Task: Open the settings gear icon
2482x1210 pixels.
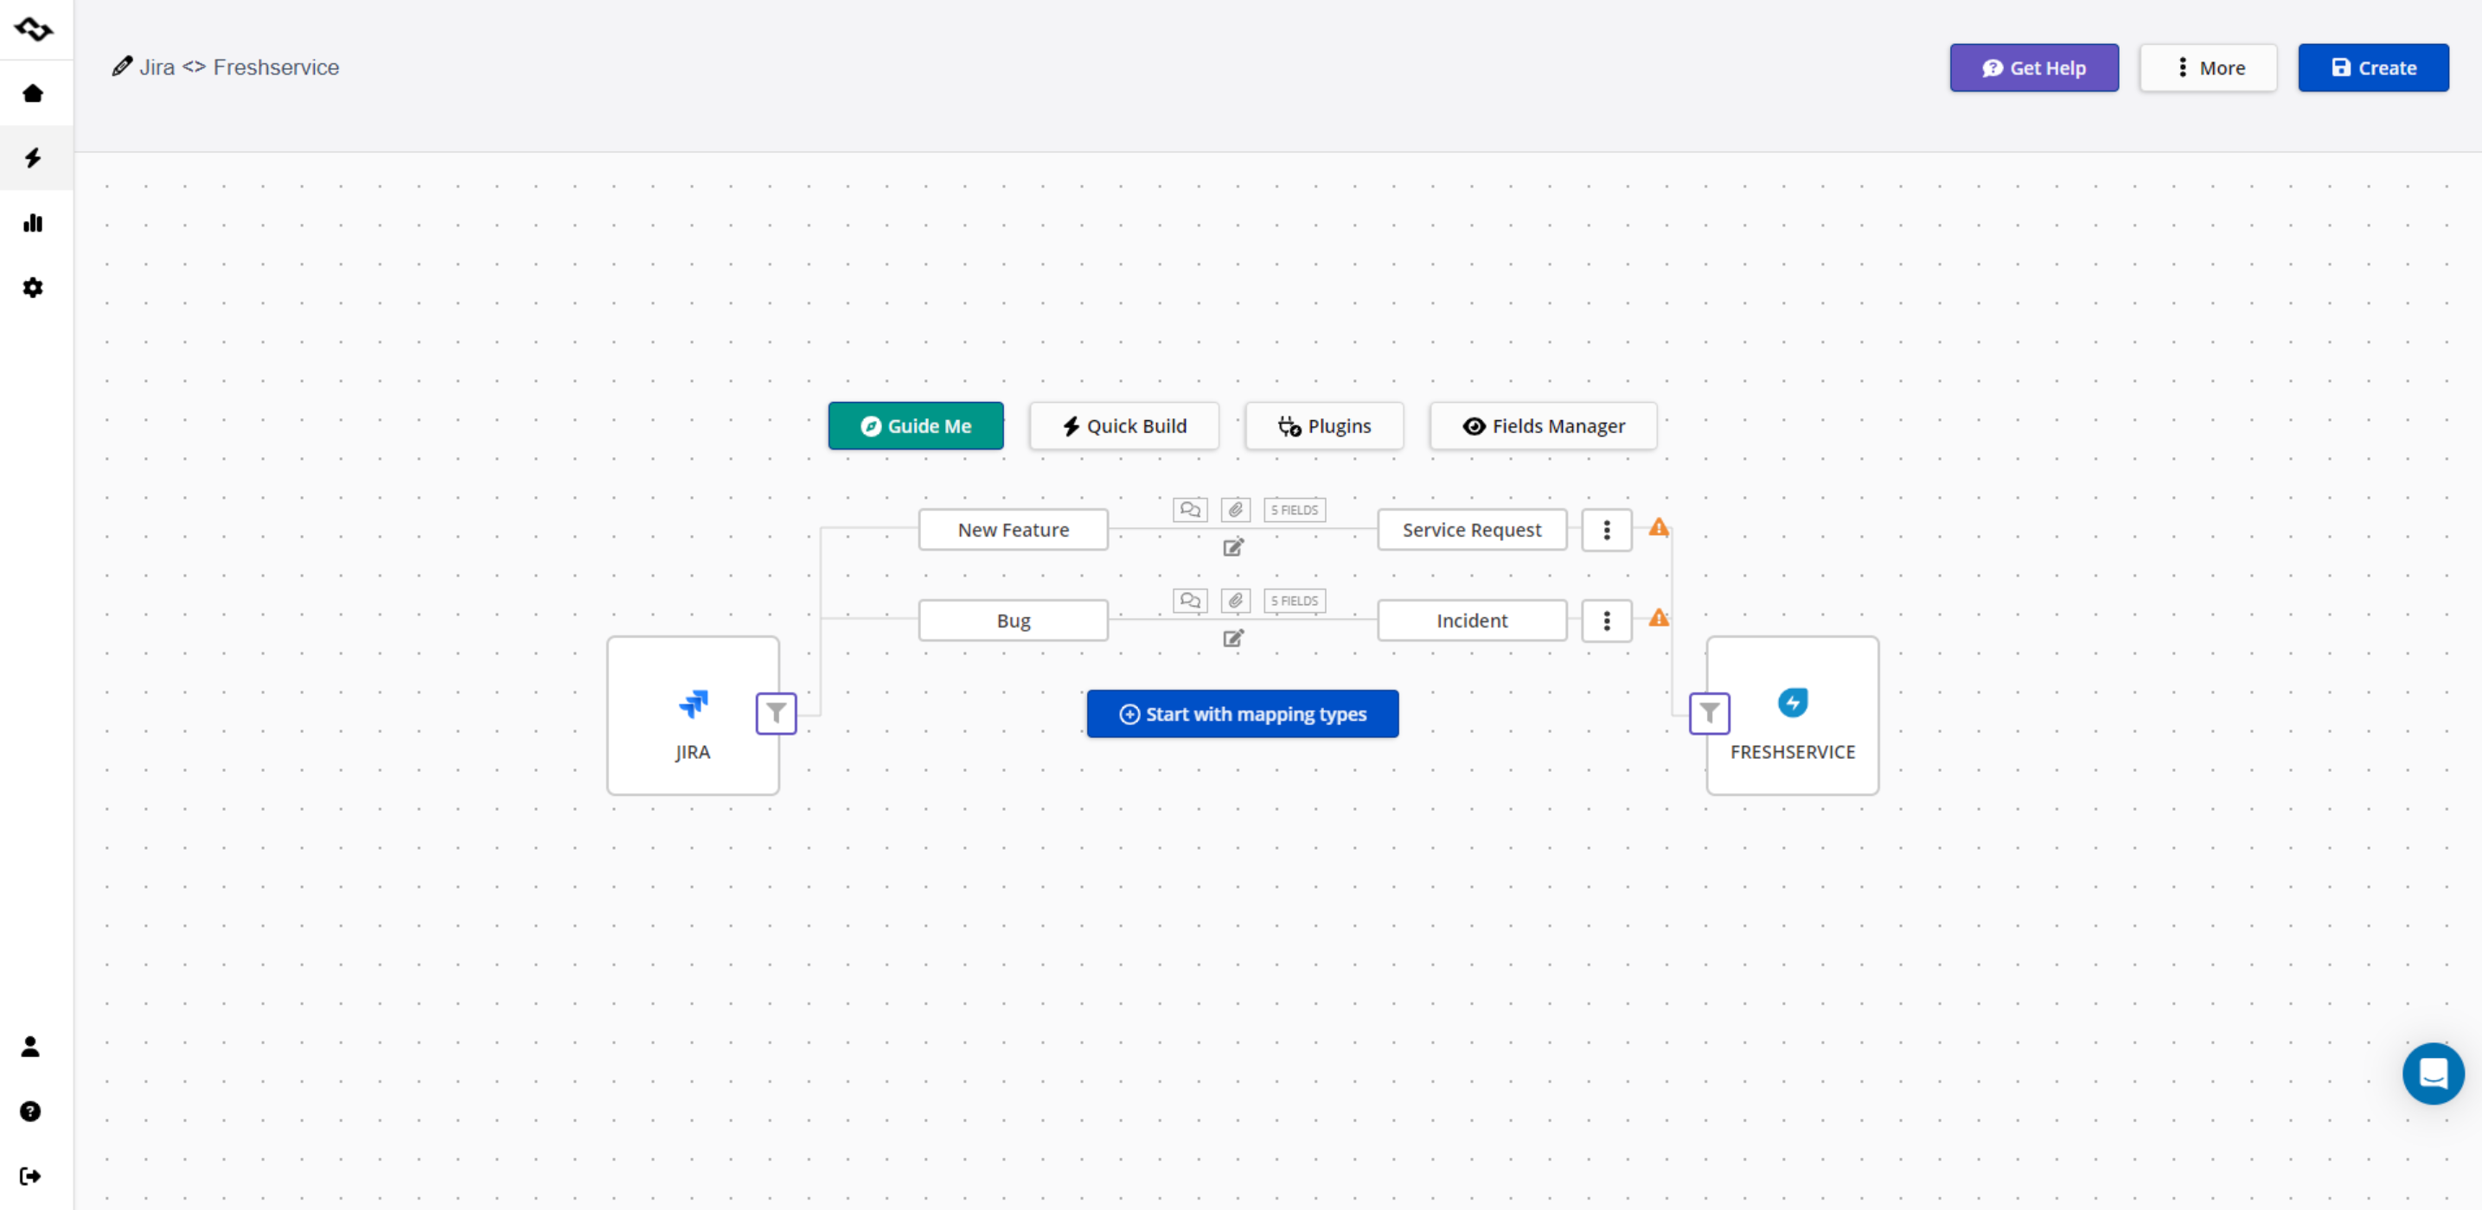Action: (33, 287)
